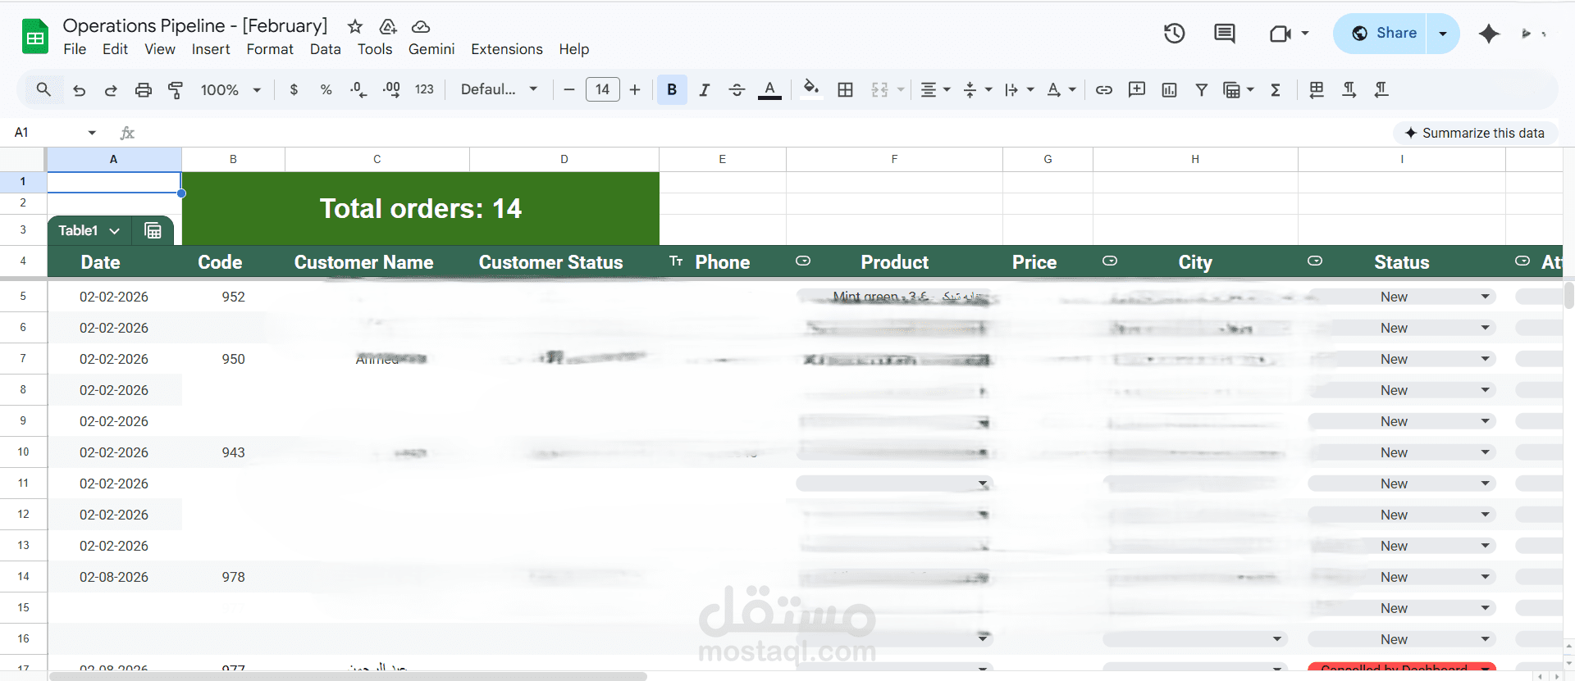Open the Insert menu

(211, 49)
